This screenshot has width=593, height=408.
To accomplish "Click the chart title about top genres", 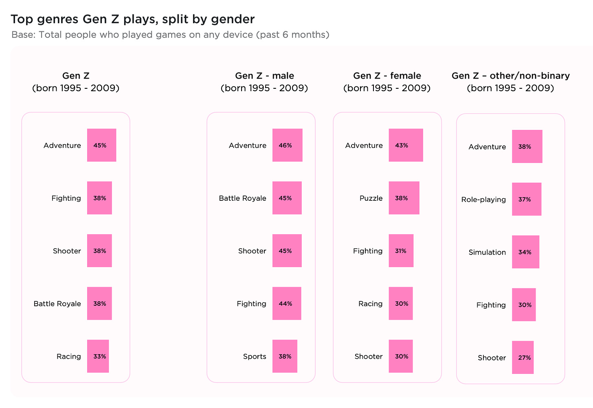I will (x=132, y=19).
